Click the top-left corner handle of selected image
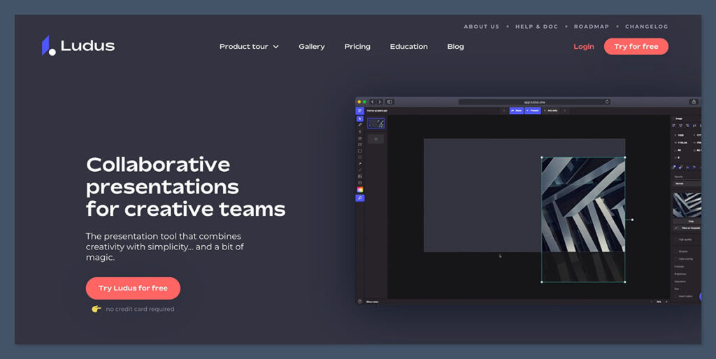This screenshot has width=716, height=359. [542, 157]
